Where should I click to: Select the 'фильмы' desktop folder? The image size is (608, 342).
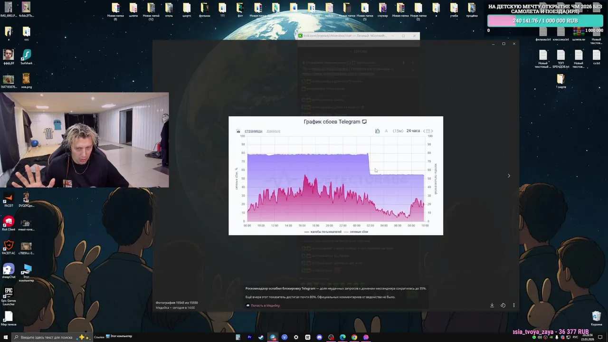tap(204, 10)
